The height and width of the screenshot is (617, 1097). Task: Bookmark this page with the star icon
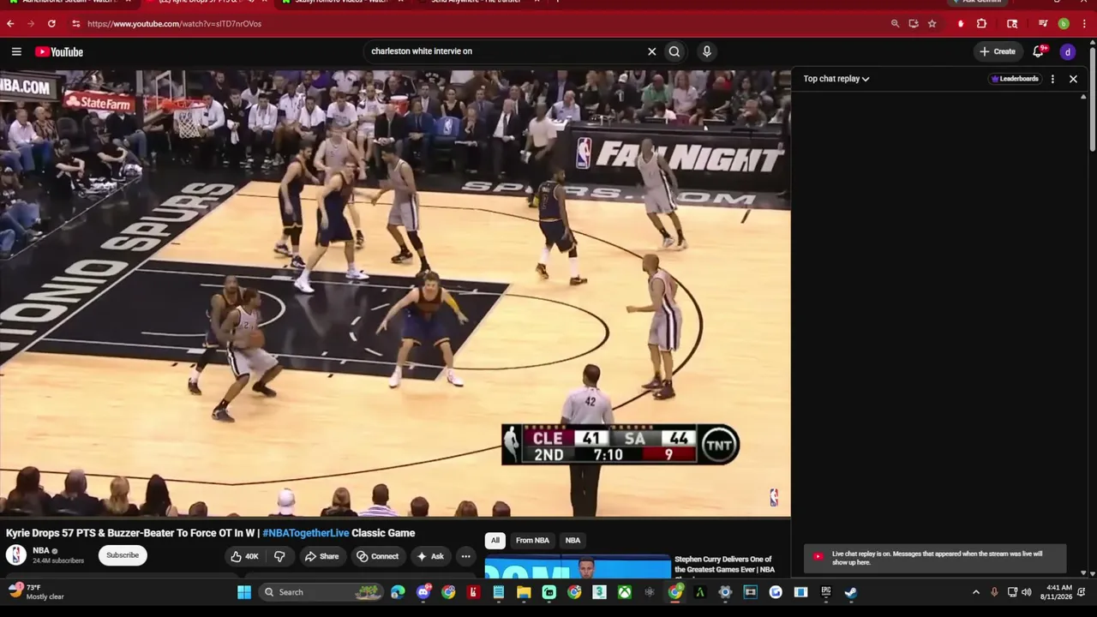(x=932, y=24)
